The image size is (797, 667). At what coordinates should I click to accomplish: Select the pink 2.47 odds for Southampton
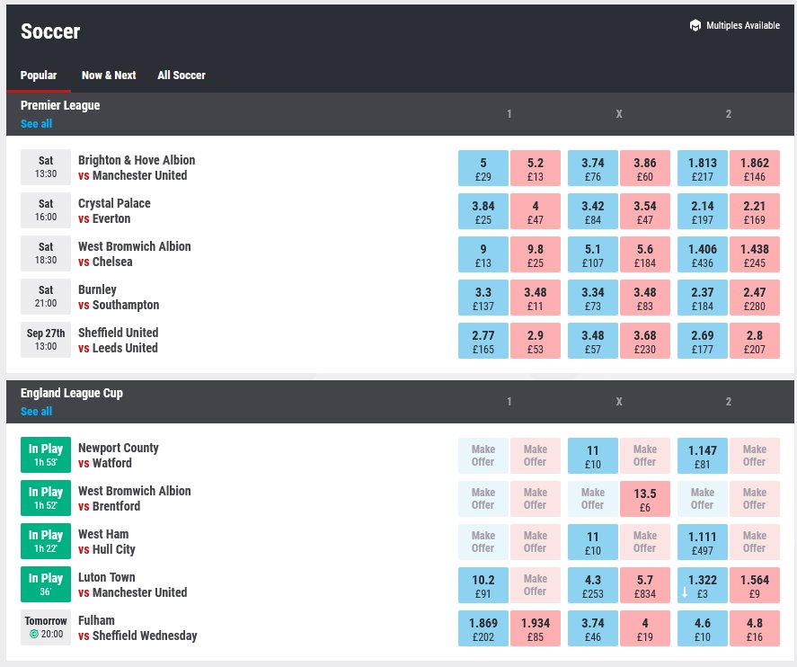coord(755,298)
